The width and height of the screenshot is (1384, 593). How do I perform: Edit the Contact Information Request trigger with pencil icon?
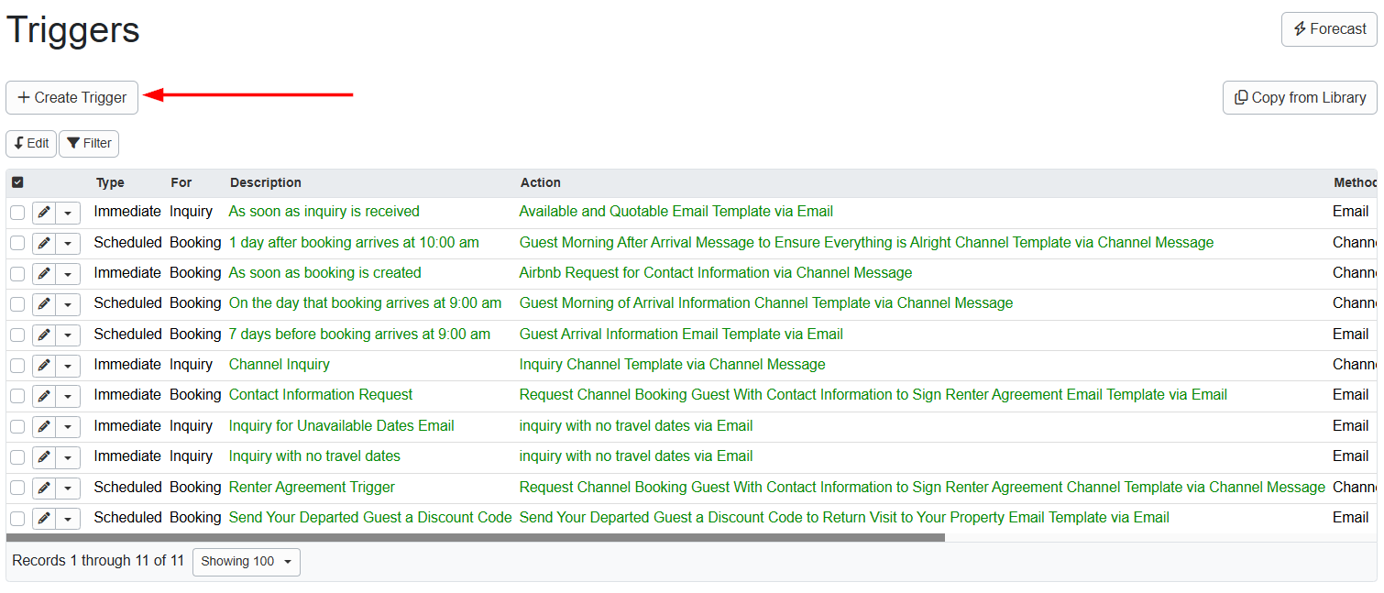coord(42,395)
